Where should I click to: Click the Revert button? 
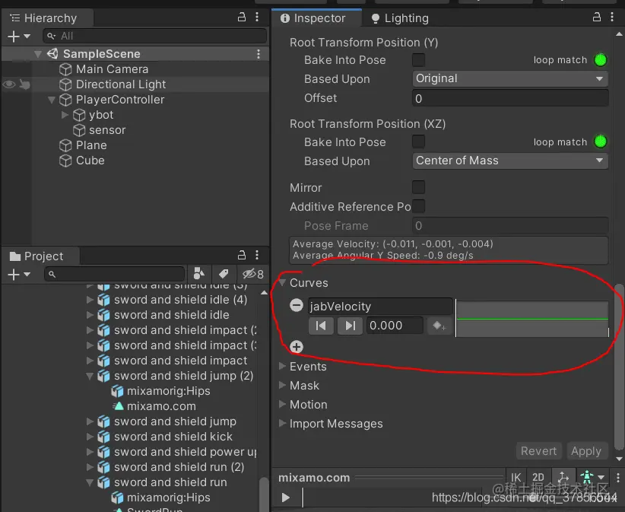click(x=538, y=451)
